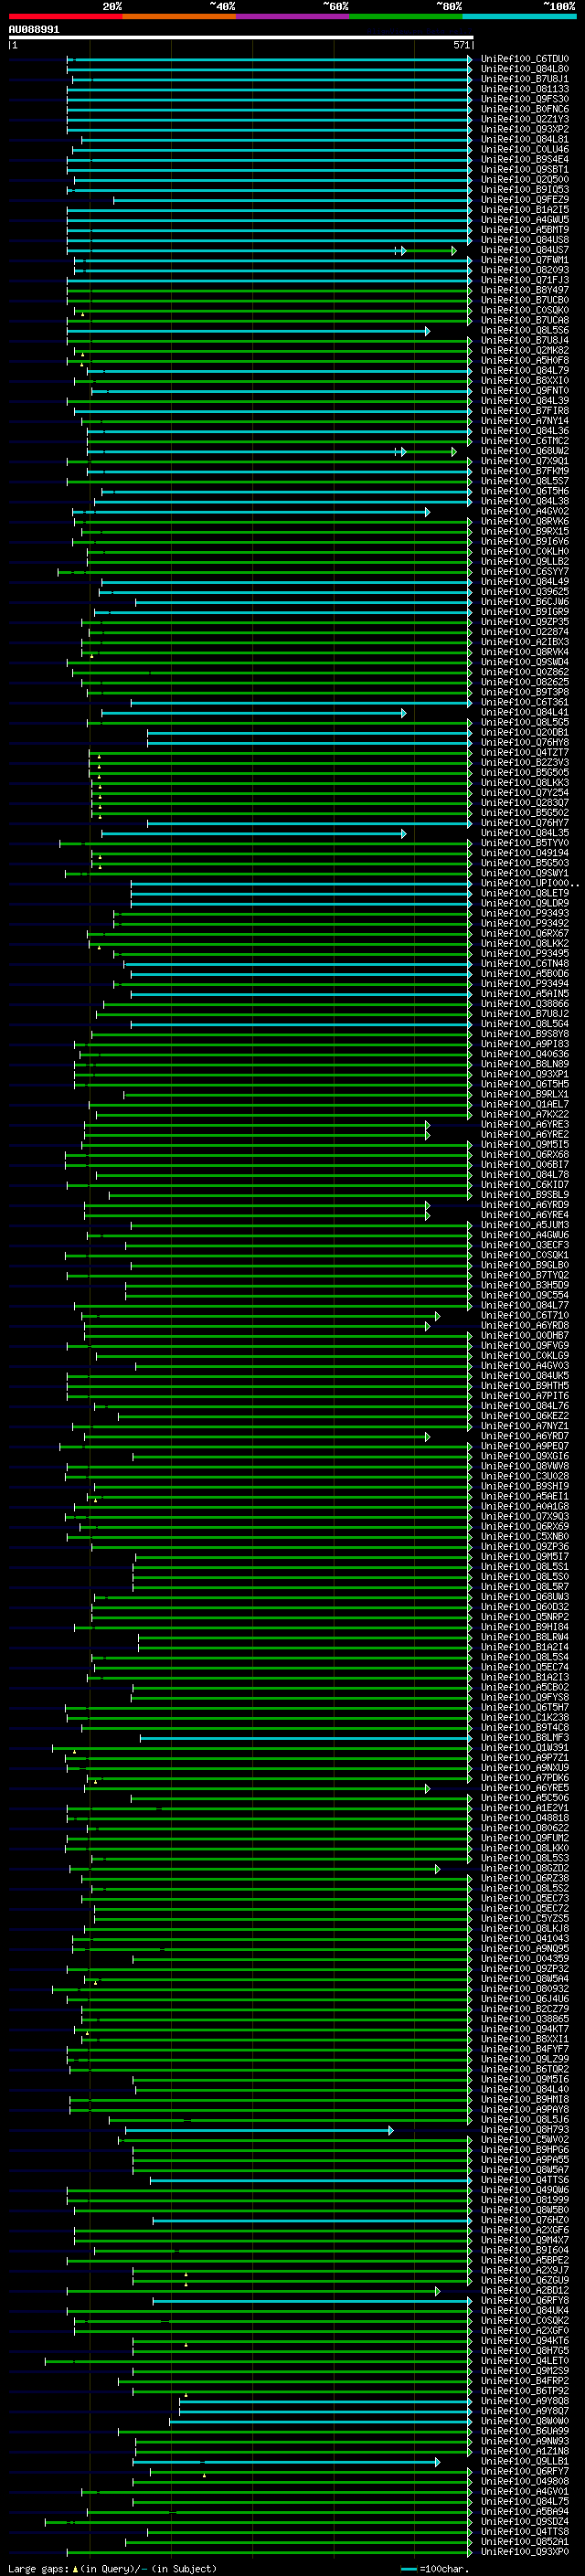585x2576 pixels.
Task: Select the UniRef100_B2Z3V3 label
Action: click(524, 763)
